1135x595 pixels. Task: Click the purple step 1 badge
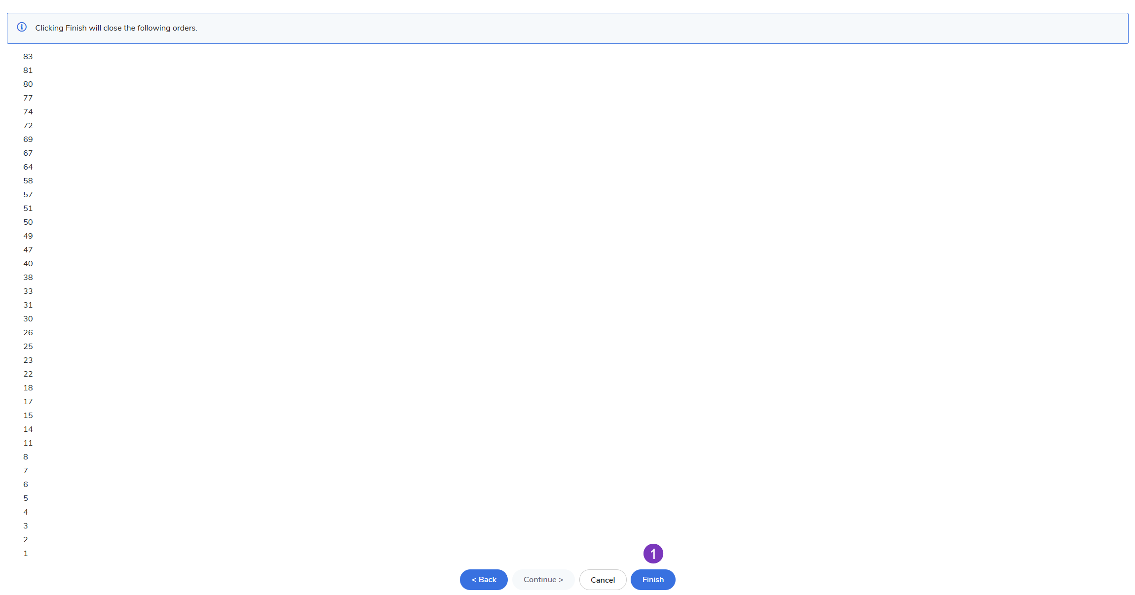pos(653,554)
